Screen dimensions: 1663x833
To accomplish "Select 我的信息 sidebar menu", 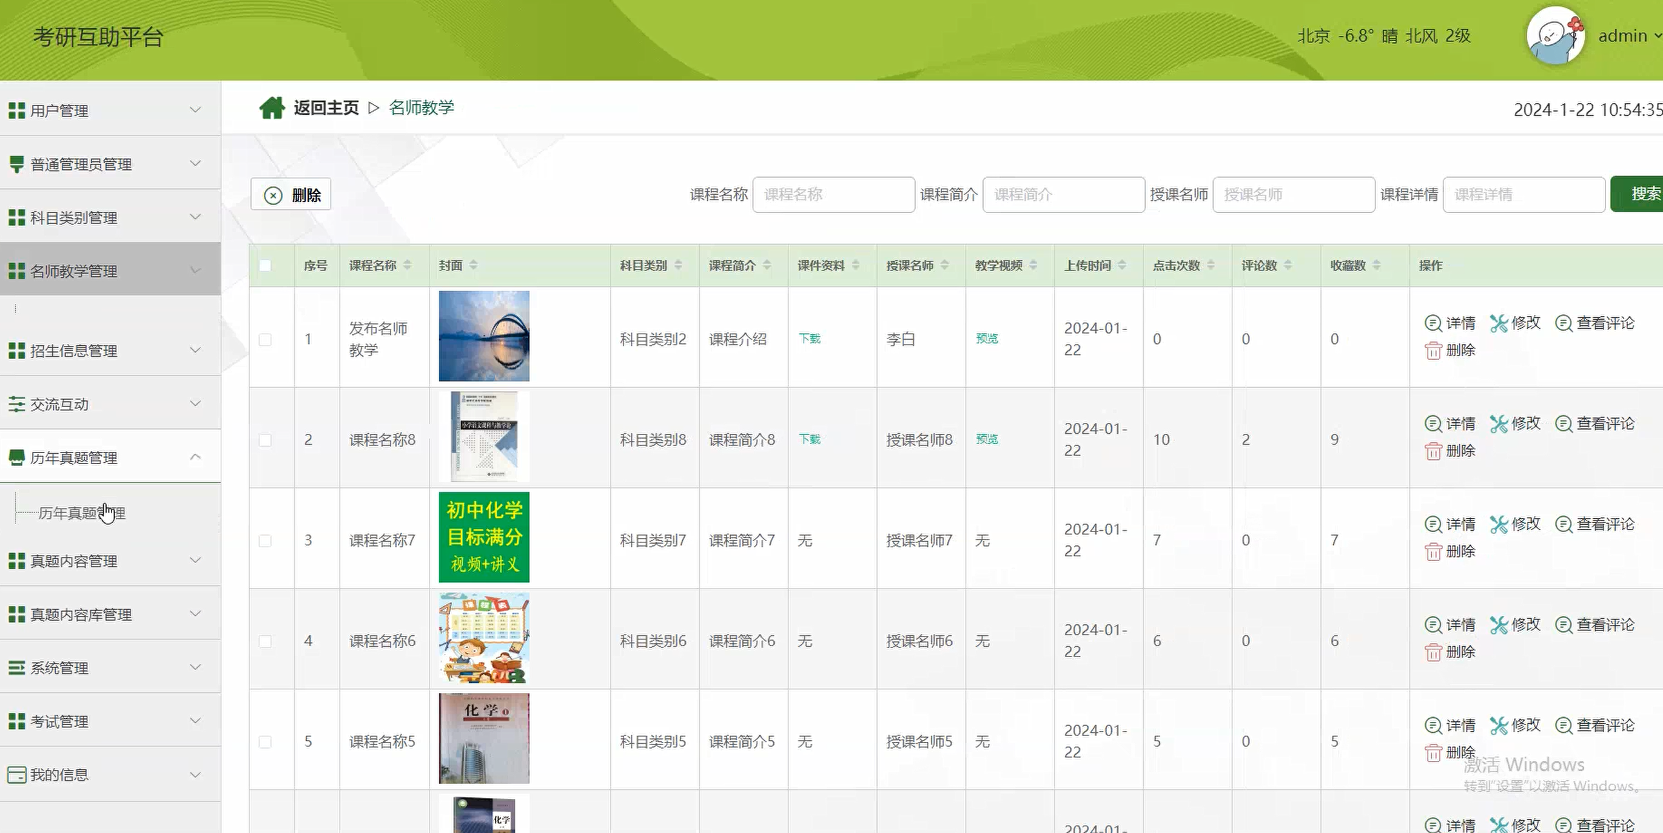I will coord(110,774).
